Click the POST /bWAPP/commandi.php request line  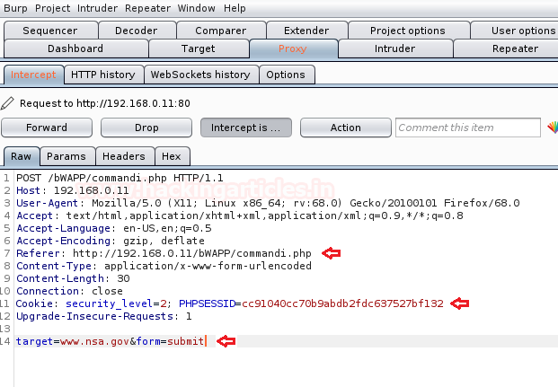[120, 178]
